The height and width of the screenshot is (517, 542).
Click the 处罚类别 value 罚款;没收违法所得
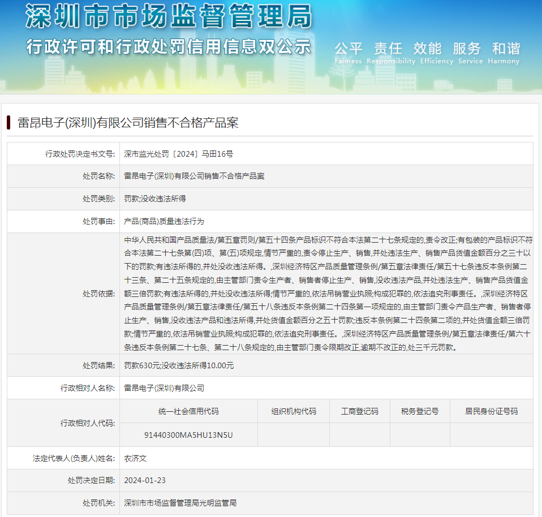point(155,199)
